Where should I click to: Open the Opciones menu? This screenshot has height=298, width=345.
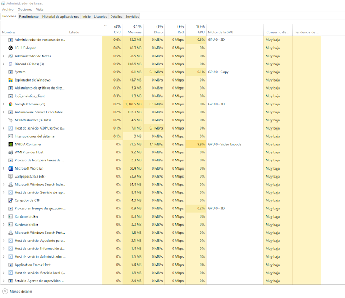pos(25,10)
